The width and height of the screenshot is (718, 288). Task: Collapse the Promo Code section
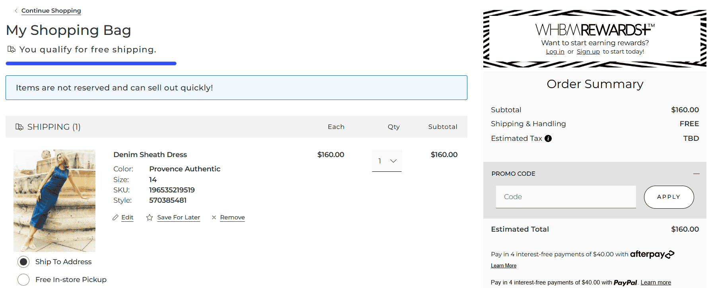[696, 174]
